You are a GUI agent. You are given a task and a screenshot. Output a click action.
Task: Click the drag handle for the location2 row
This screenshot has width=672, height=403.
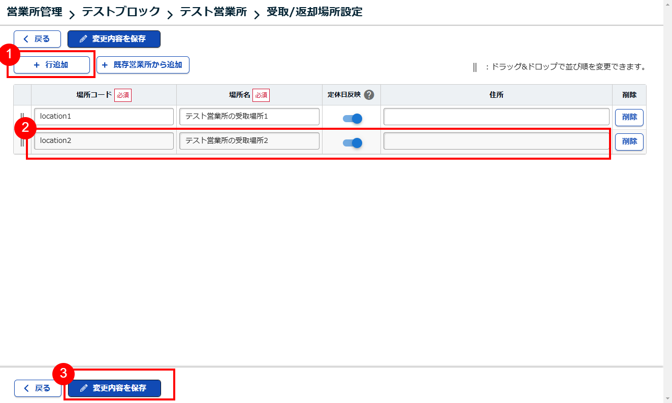point(22,142)
